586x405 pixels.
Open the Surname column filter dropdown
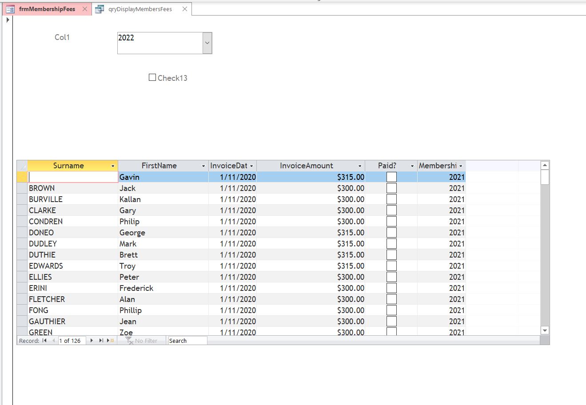coord(113,166)
